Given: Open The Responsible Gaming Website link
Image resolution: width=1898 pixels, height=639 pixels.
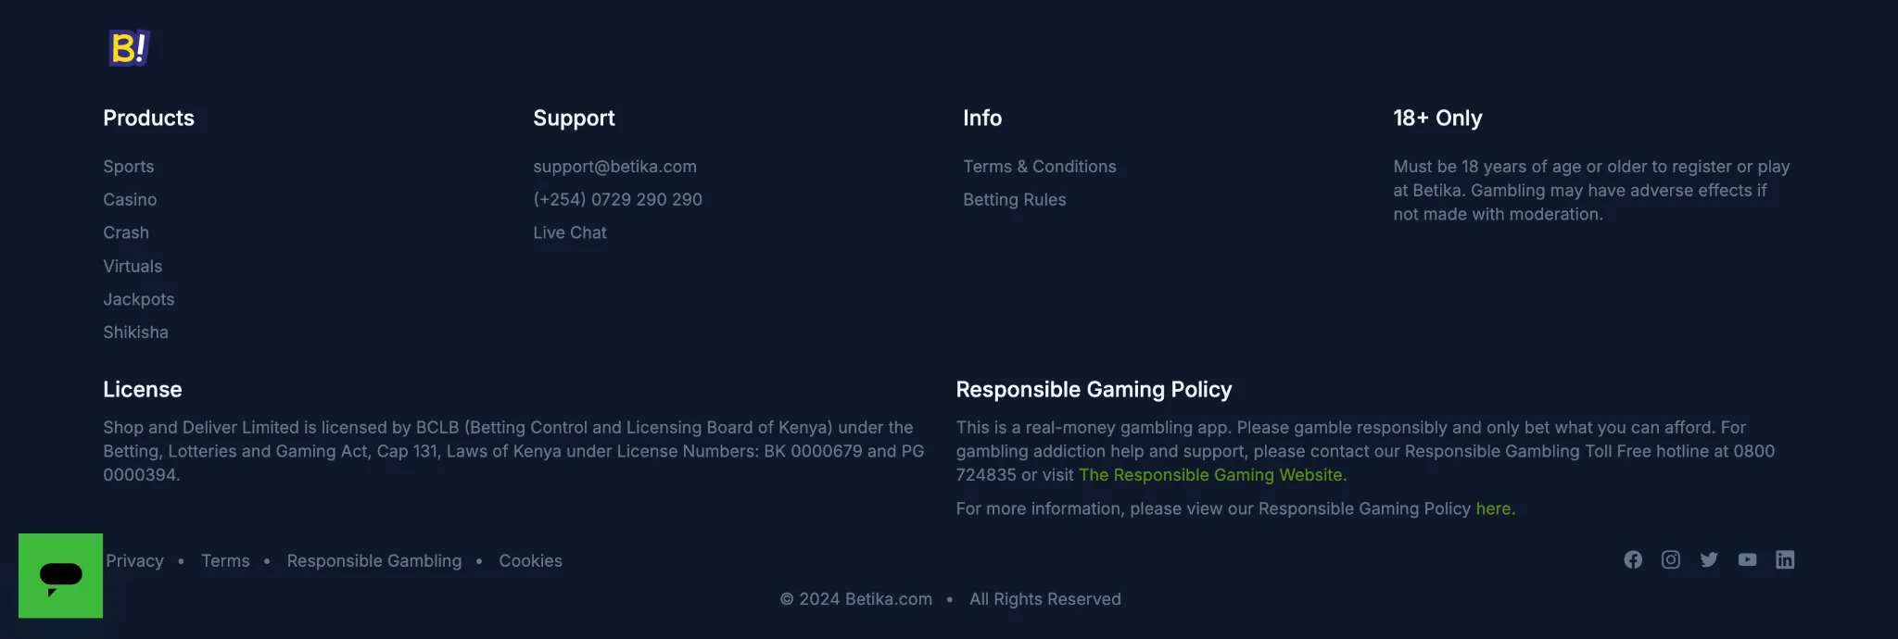Looking at the screenshot, I should pyautogui.click(x=1212, y=475).
